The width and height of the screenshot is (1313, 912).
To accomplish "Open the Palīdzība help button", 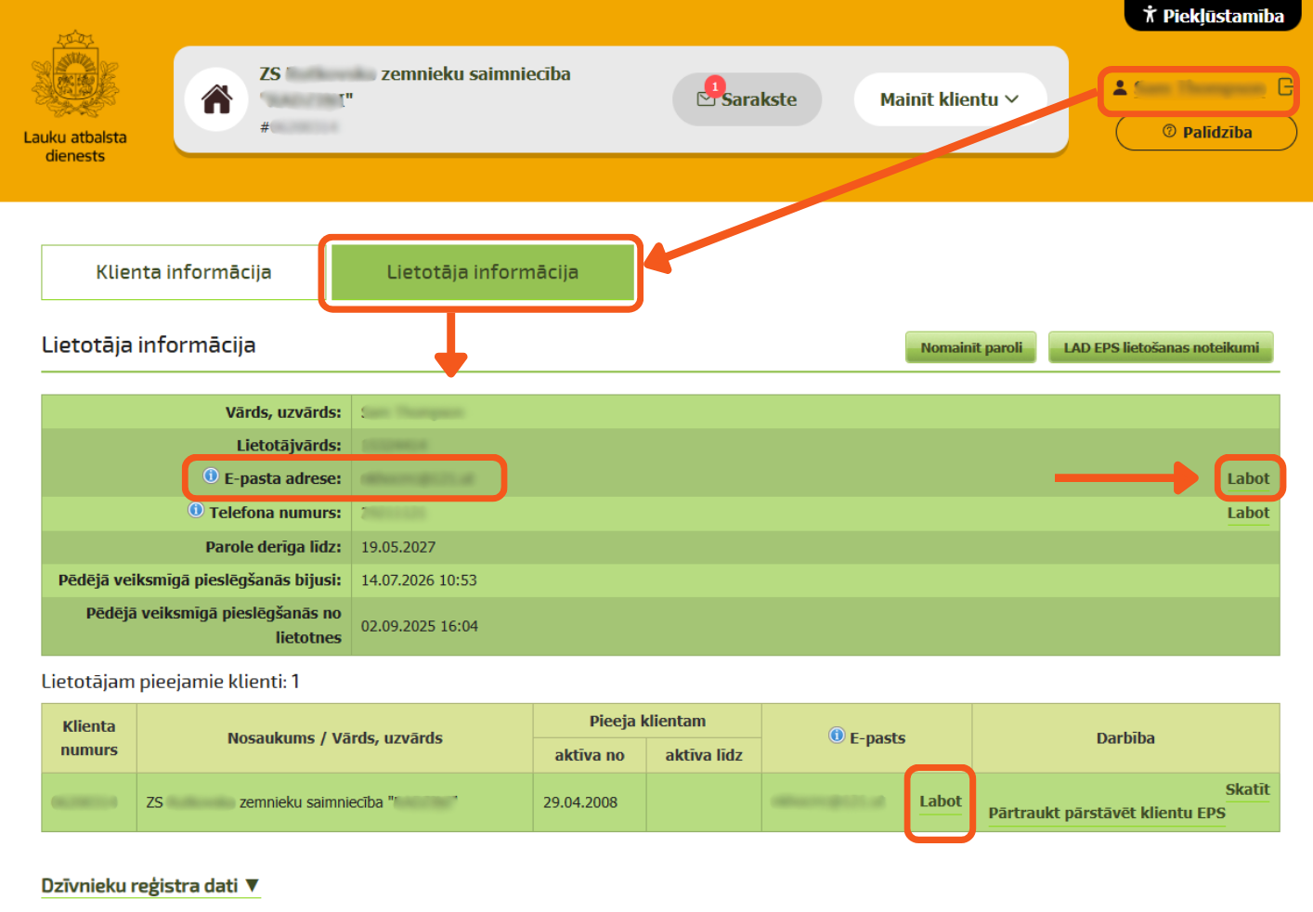I will point(1206,132).
